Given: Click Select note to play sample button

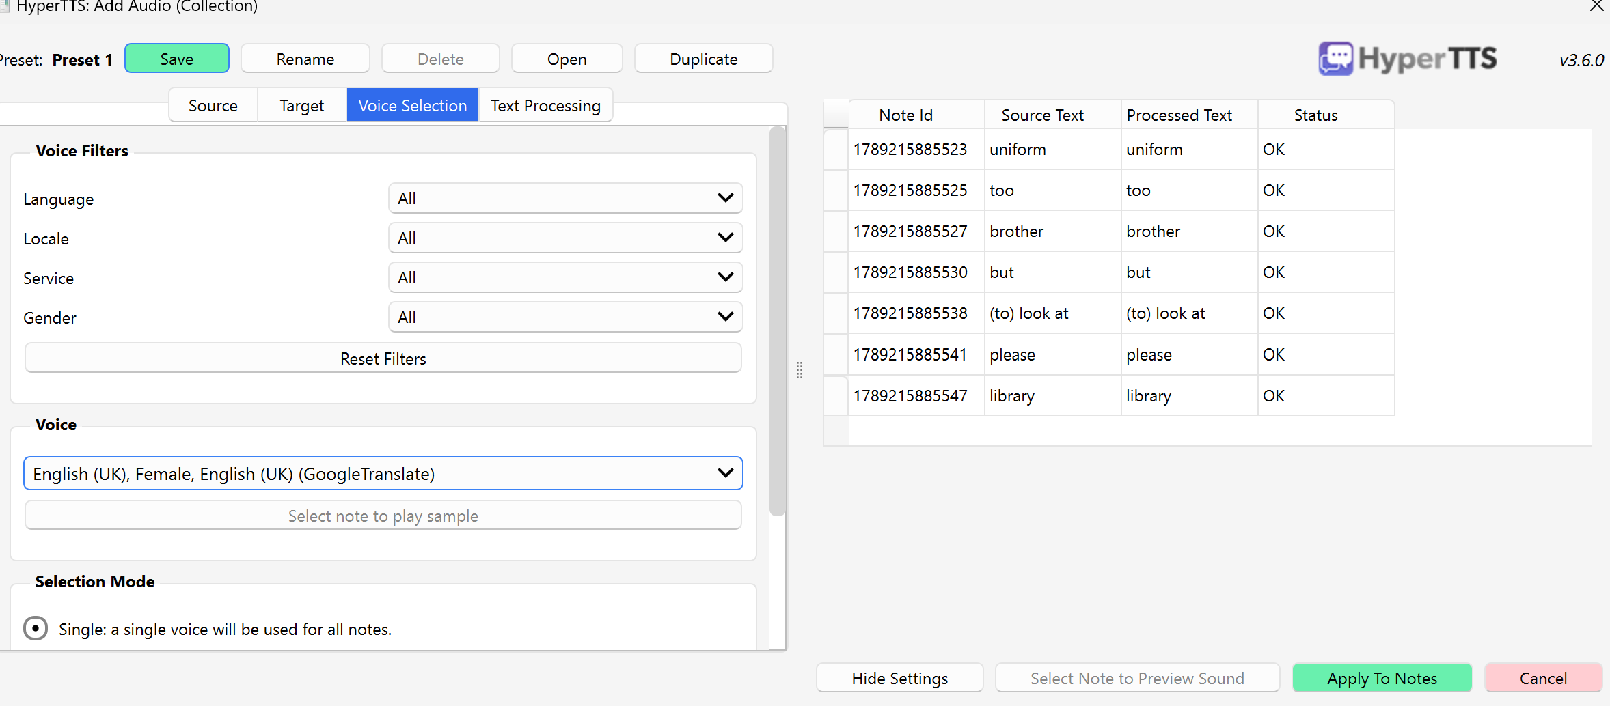Looking at the screenshot, I should (x=383, y=516).
